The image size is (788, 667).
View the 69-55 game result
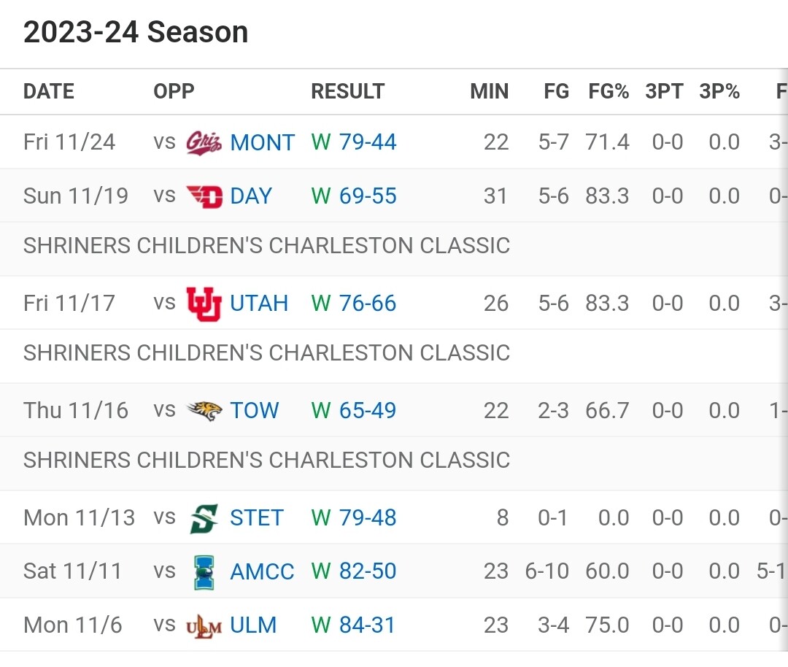click(368, 196)
